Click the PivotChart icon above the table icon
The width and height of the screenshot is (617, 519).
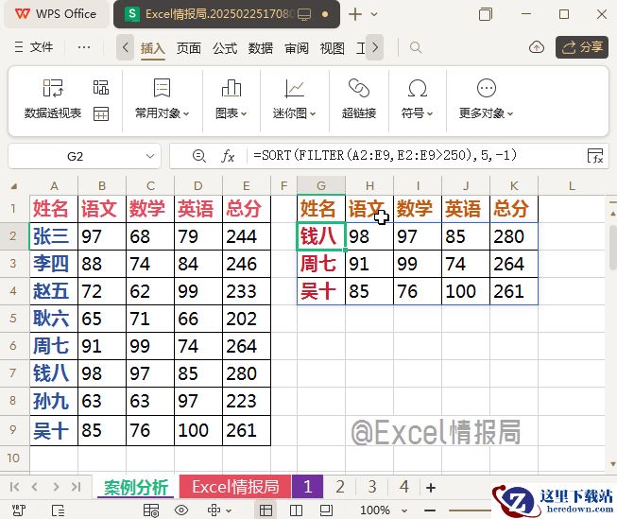click(x=101, y=87)
